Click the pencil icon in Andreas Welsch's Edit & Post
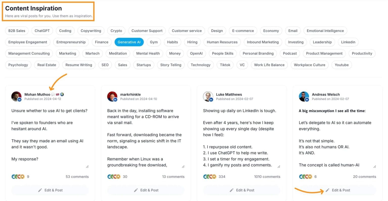This screenshot has width=388, height=201. coord(328,190)
